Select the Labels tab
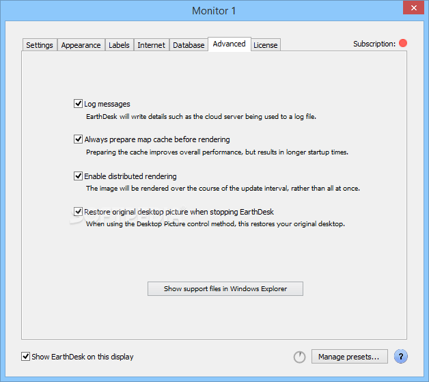Viewport: 429px width, 382px height. pyautogui.click(x=120, y=45)
